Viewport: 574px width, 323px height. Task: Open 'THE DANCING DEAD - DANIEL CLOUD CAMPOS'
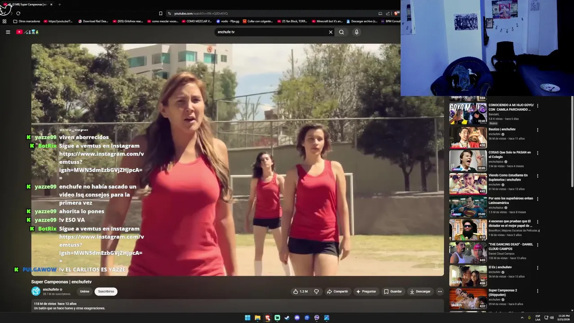(511, 246)
